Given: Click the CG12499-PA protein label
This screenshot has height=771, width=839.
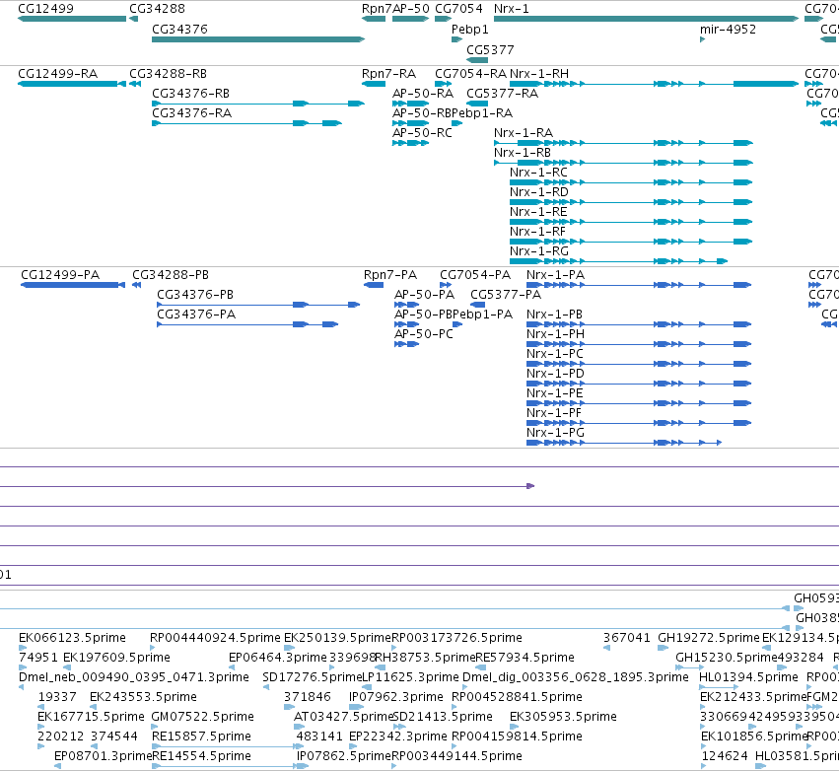Looking at the screenshot, I should tap(60, 274).
